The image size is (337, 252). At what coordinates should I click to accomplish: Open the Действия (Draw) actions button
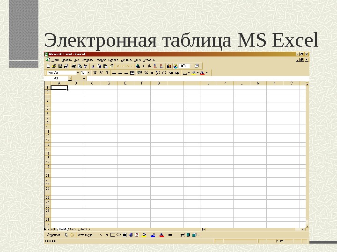54,235
